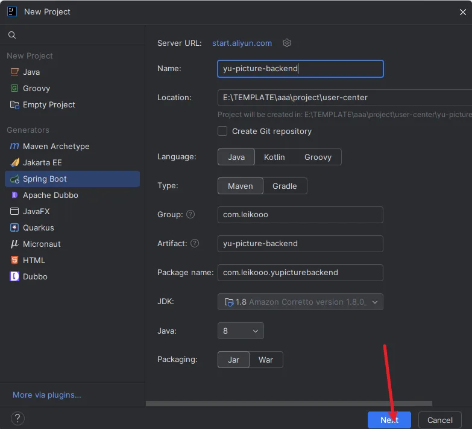Click the search magnifier icon
Viewport: 472px width, 429px height.
[12, 36]
